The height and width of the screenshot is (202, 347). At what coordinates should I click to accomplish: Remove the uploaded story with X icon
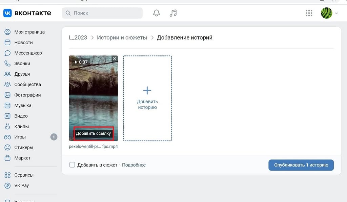tap(115, 59)
